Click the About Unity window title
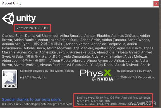 tap(12, 3)
